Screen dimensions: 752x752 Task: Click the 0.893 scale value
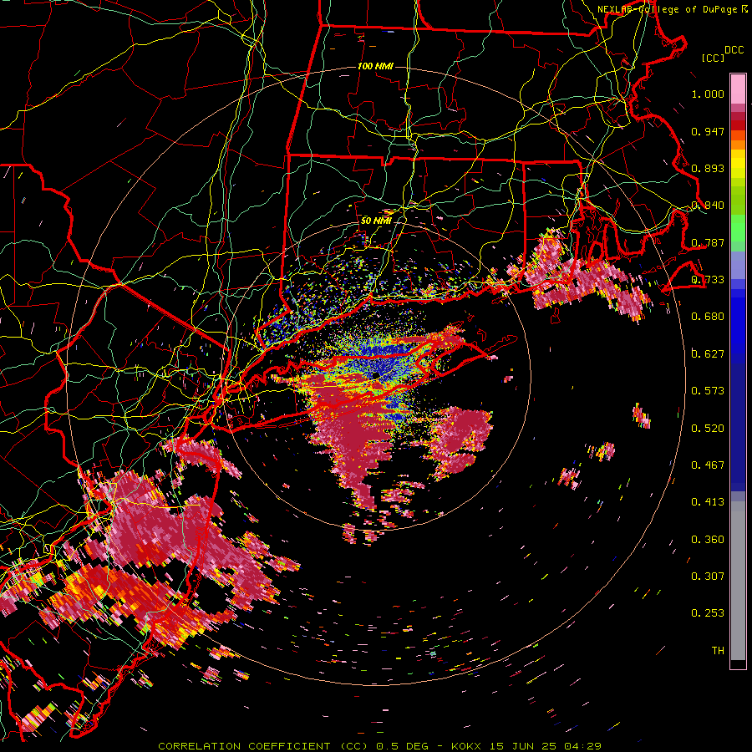tap(708, 168)
